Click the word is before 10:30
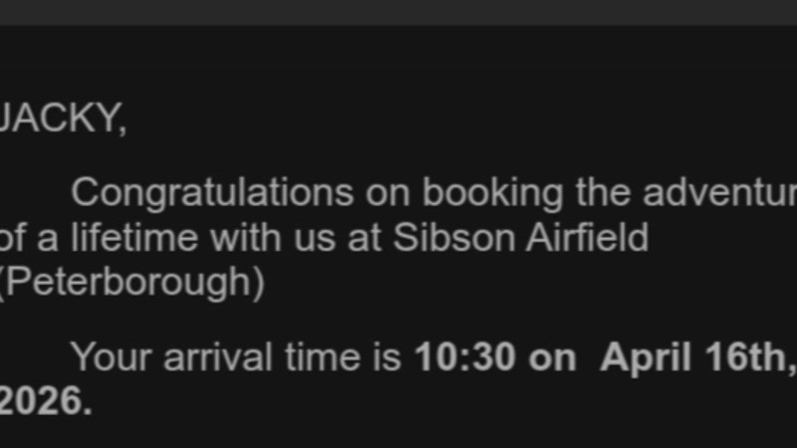Screen dimensions: 797x448 pyautogui.click(x=388, y=356)
